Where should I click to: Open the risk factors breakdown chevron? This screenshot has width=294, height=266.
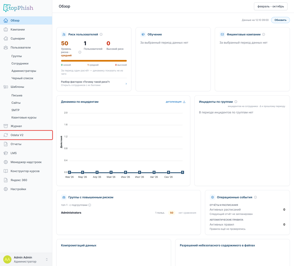click(126, 84)
